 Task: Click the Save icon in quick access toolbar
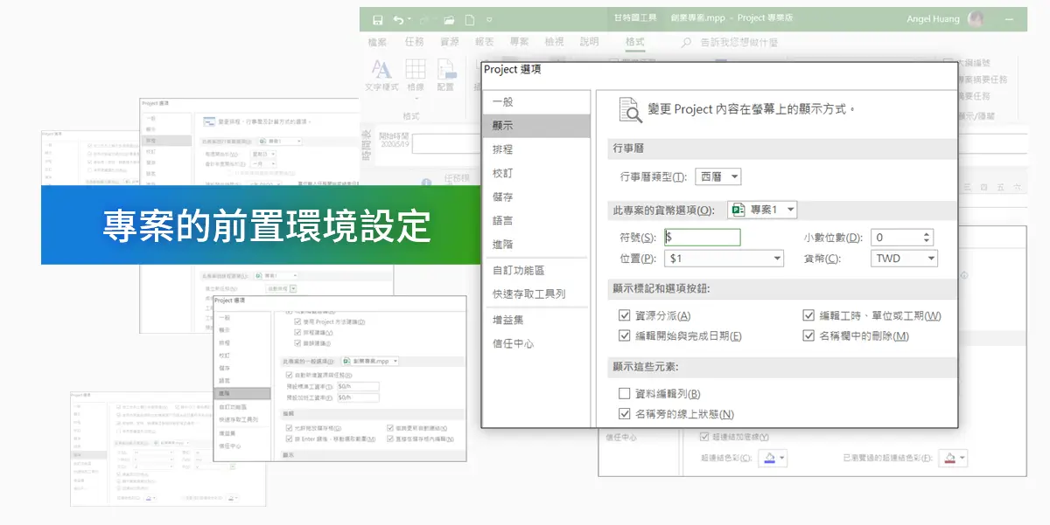click(377, 19)
